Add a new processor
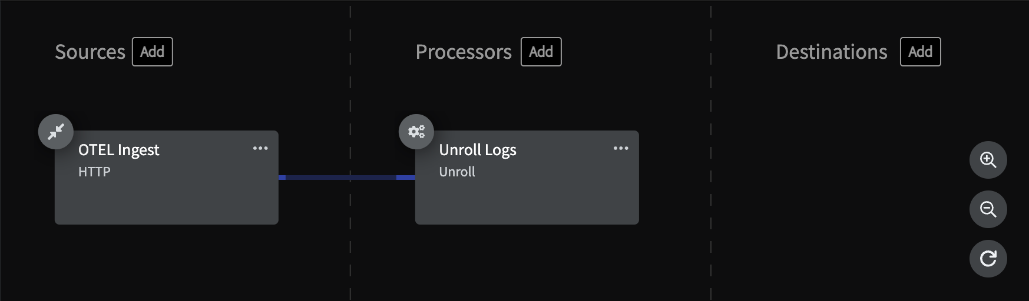 click(x=541, y=52)
